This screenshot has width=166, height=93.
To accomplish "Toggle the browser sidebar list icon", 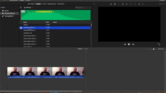I will (21, 7).
